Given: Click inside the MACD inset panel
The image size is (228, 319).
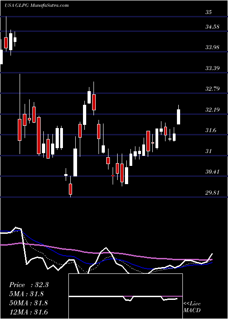Looking at the screenshot, I should (125, 296).
